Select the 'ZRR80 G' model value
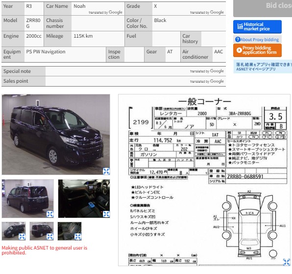Image resolution: width=292 pixels, height=274 pixels. pyautogui.click(x=33, y=23)
